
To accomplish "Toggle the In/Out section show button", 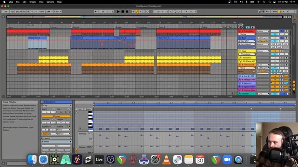I will [294, 82].
